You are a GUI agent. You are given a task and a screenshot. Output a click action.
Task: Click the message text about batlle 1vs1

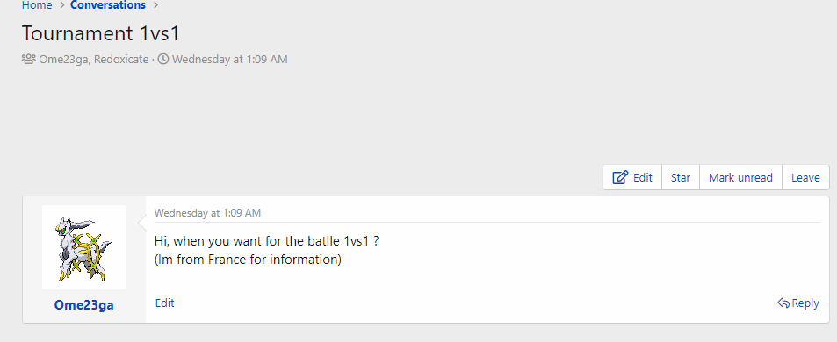[267, 241]
